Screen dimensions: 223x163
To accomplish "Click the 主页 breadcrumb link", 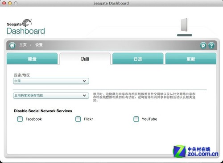I will tap(23, 45).
